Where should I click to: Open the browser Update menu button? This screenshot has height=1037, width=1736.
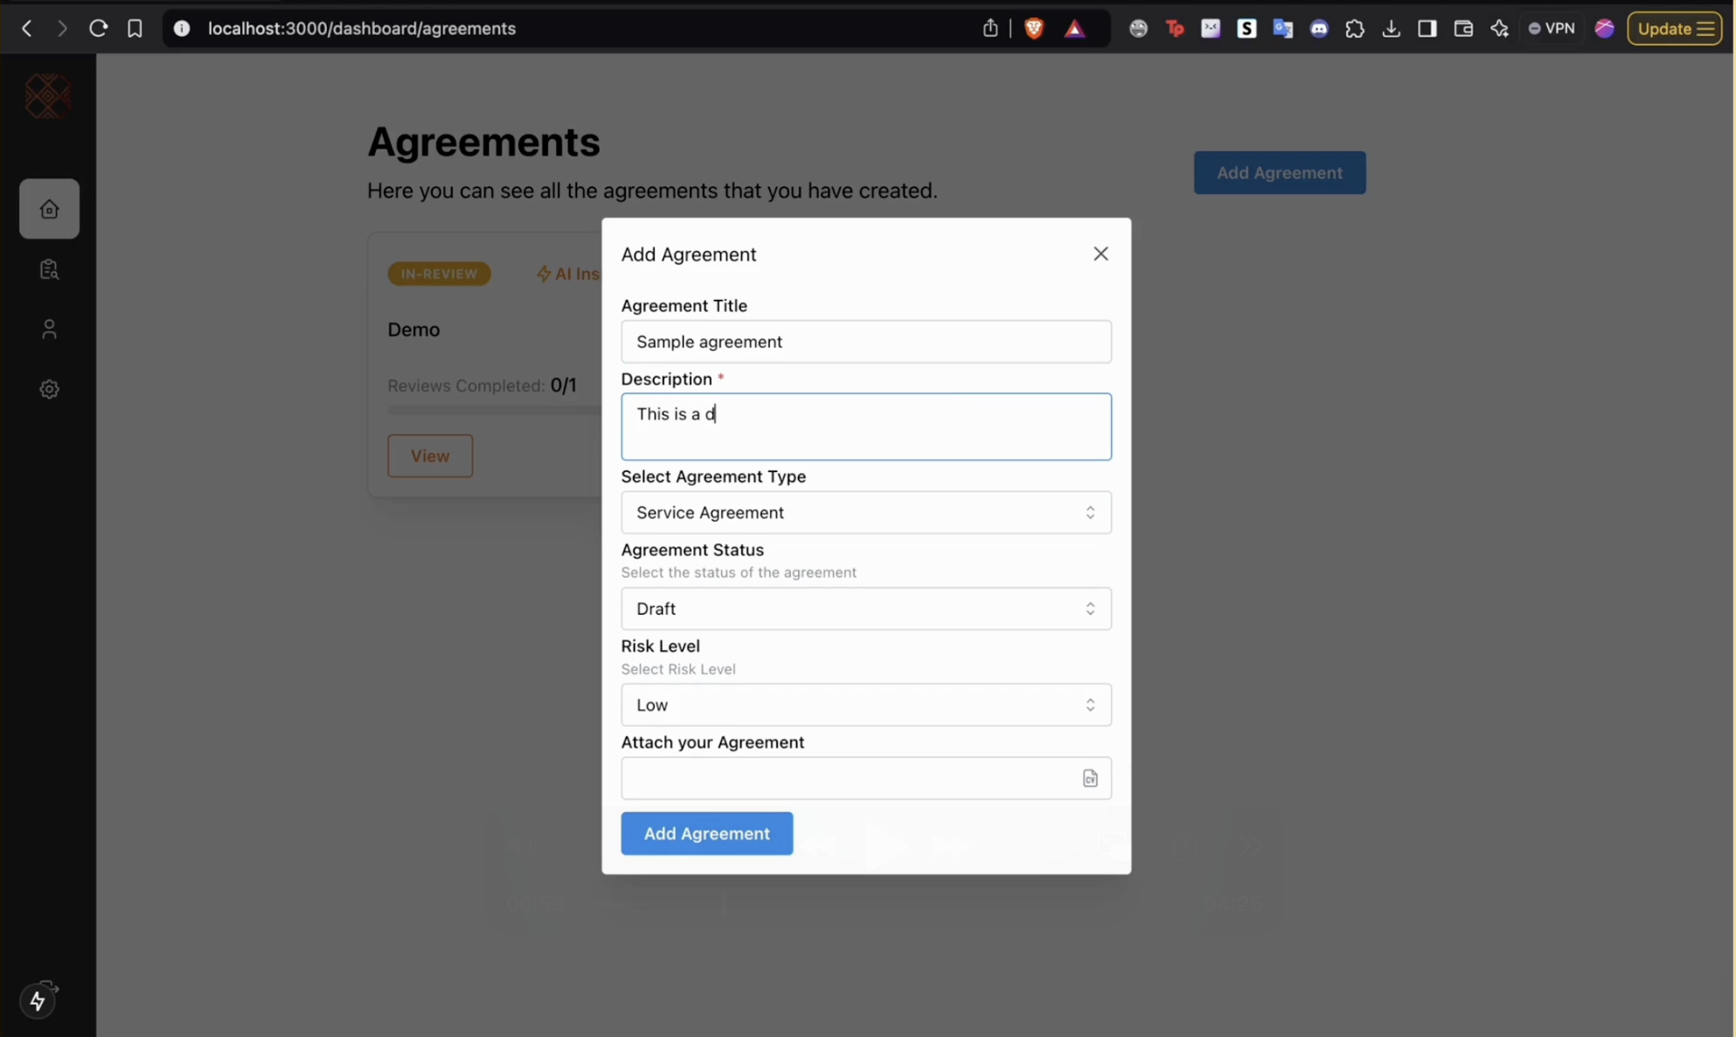1674,29
